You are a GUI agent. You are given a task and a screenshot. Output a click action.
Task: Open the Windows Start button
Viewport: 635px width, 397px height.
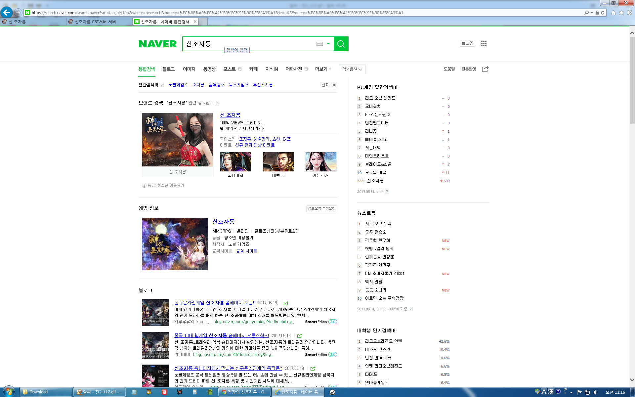pos(8,392)
